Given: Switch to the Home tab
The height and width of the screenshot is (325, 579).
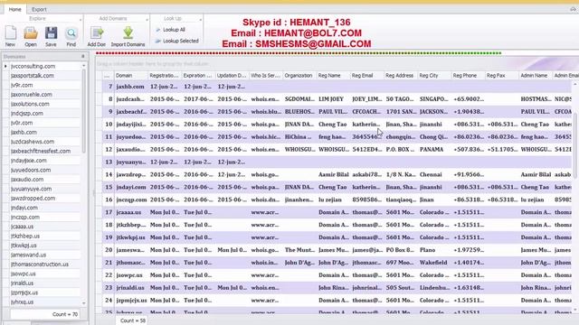Looking at the screenshot, I should 14,9.
